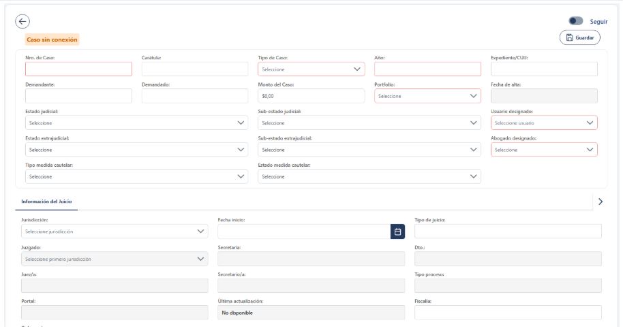
Task: Open the Estado judicial dropdown
Action: click(136, 123)
